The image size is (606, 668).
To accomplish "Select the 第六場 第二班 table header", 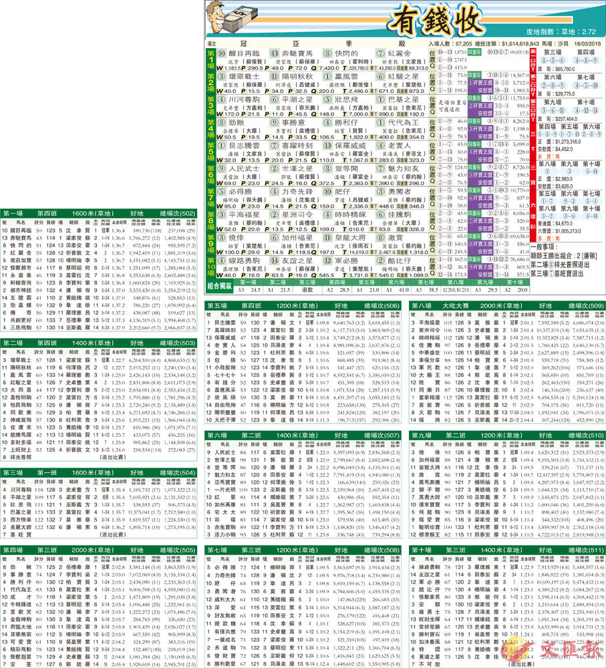I will click(x=303, y=435).
